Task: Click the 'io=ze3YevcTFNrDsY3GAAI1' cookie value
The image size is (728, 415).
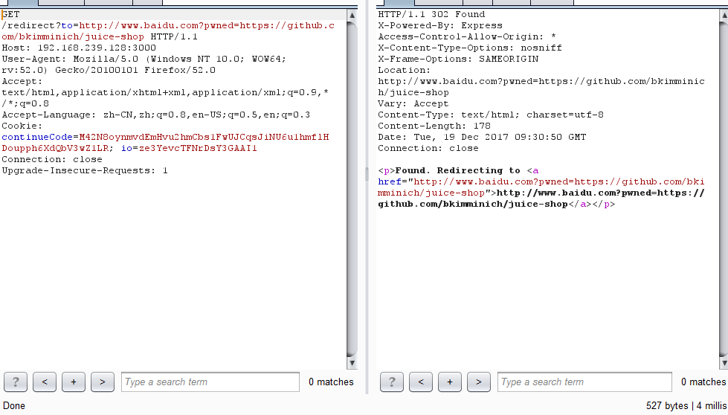Action: coord(190,148)
